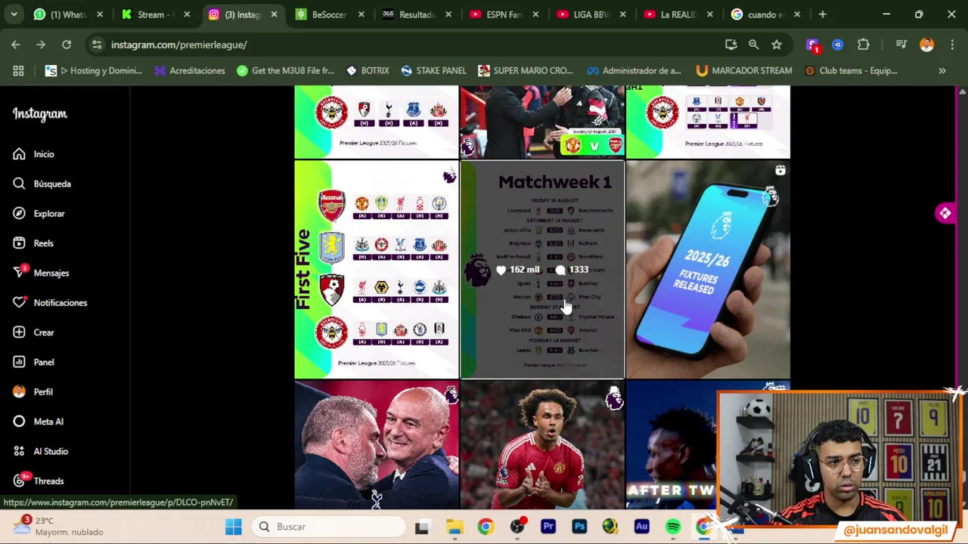The width and height of the screenshot is (968, 544).
Task: Open a new browser tab
Action: 822,14
